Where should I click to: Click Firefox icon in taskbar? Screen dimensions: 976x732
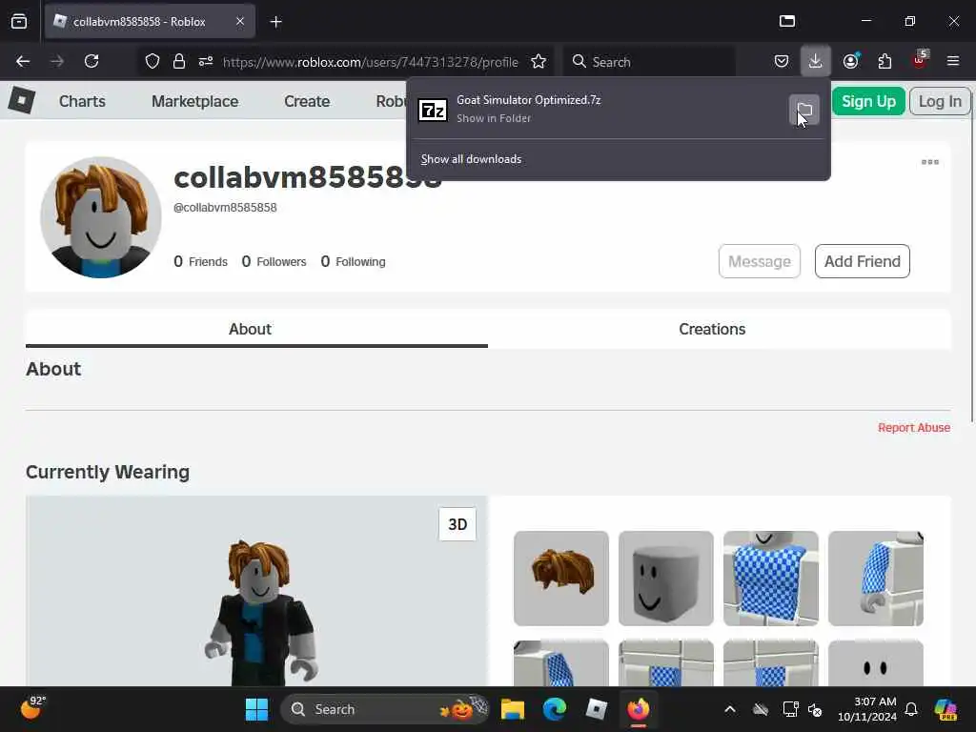638,709
